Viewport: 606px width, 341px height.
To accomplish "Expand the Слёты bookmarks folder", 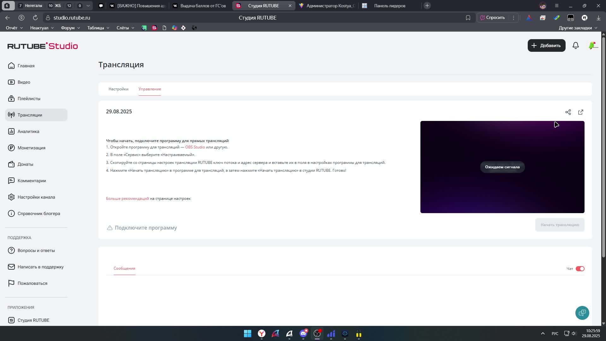I will (x=125, y=28).
